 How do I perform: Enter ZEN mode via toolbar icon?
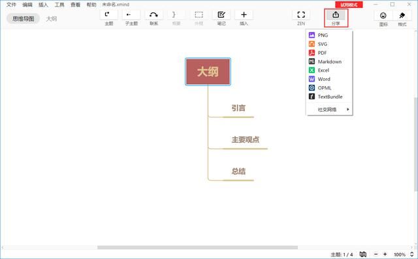[x=301, y=15]
